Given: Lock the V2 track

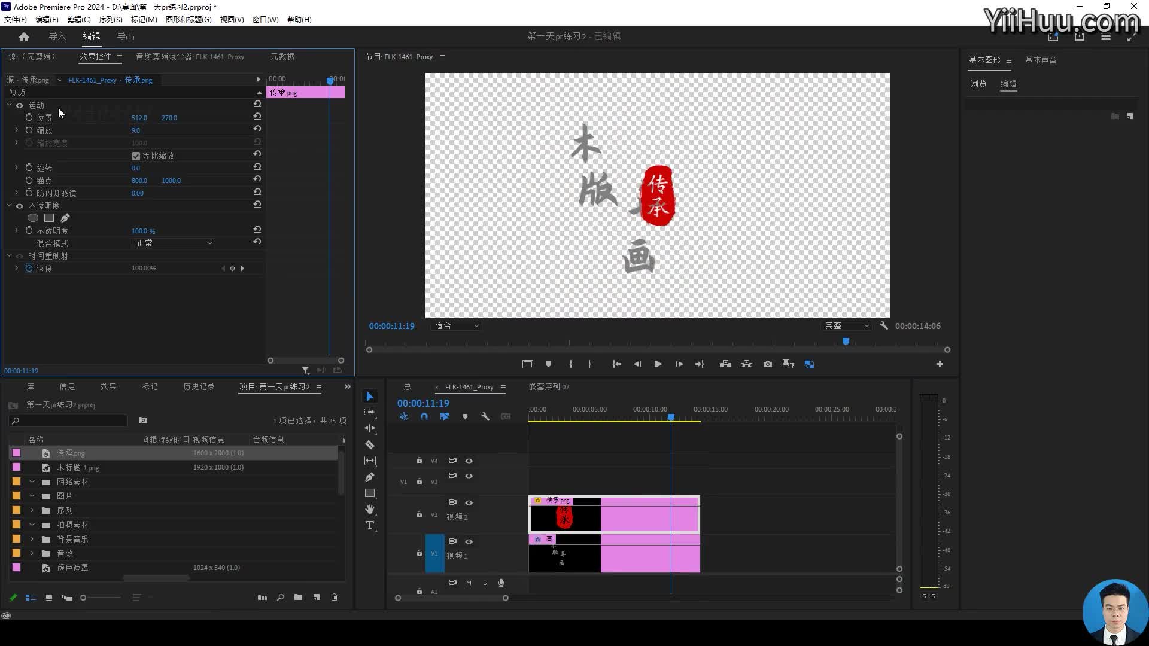Looking at the screenshot, I should (420, 514).
